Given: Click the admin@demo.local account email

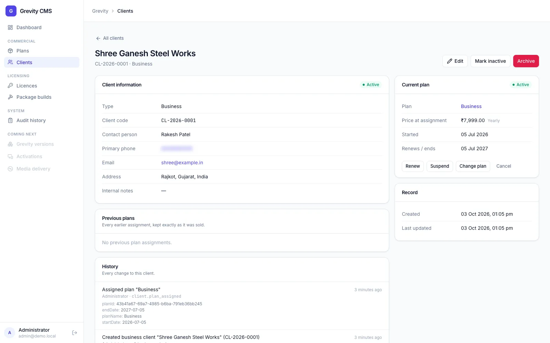Looking at the screenshot, I should tap(37, 336).
